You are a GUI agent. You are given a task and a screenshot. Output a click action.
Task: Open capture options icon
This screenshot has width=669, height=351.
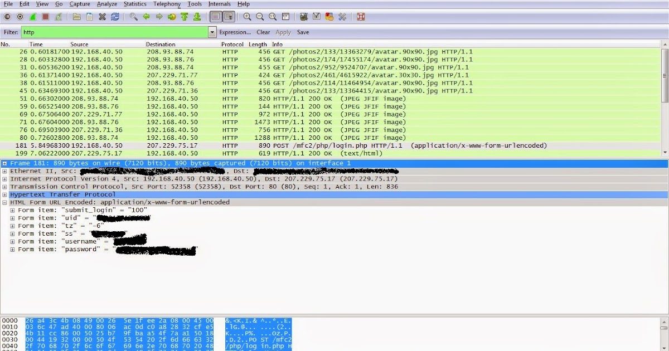coord(20,17)
